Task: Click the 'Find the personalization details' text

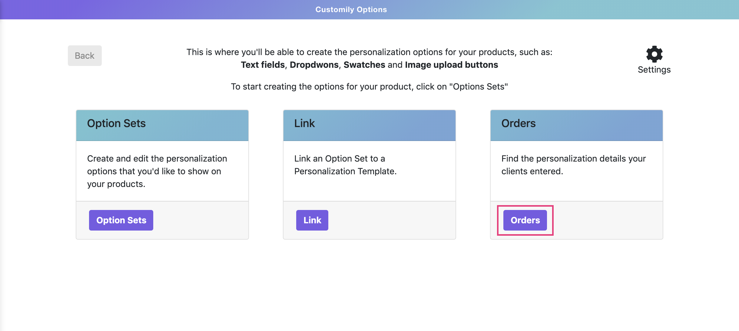Action: click(574, 165)
